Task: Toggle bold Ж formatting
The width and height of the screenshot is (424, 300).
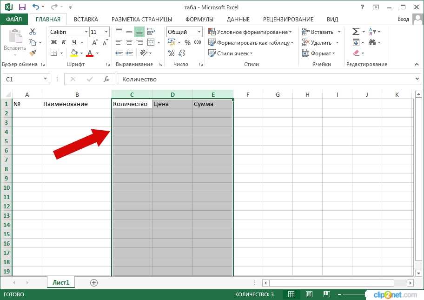Action: coord(54,42)
